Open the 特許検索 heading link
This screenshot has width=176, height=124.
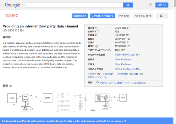12,16
